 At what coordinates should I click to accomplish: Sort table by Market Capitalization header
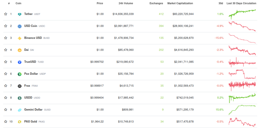coord(180,3)
